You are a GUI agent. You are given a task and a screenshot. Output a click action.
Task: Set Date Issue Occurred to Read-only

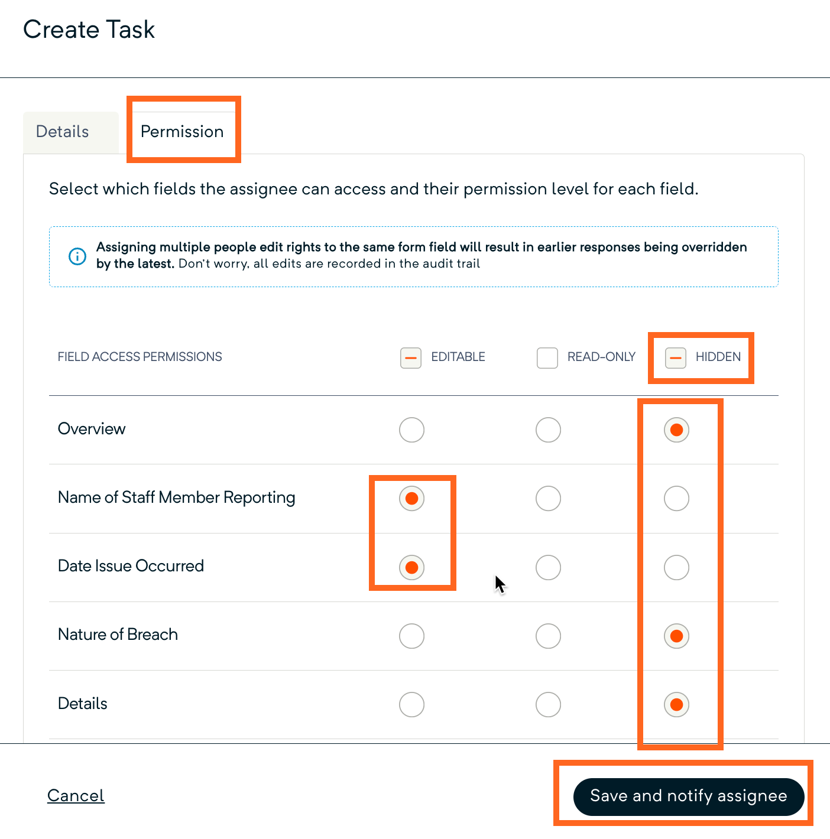click(548, 567)
